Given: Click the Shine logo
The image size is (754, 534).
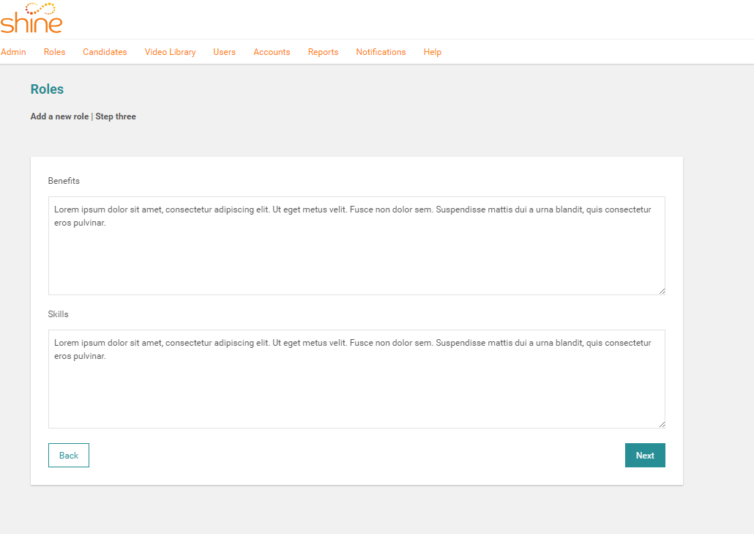Looking at the screenshot, I should pyautogui.click(x=31, y=18).
